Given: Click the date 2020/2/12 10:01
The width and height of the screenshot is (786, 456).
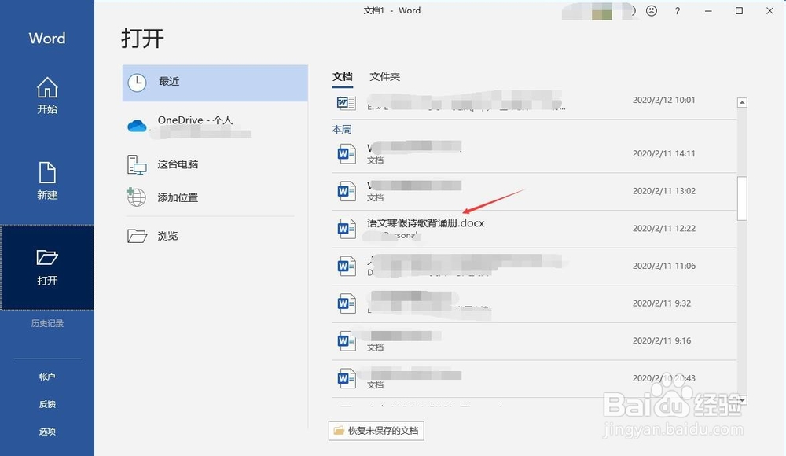Looking at the screenshot, I should [x=663, y=101].
